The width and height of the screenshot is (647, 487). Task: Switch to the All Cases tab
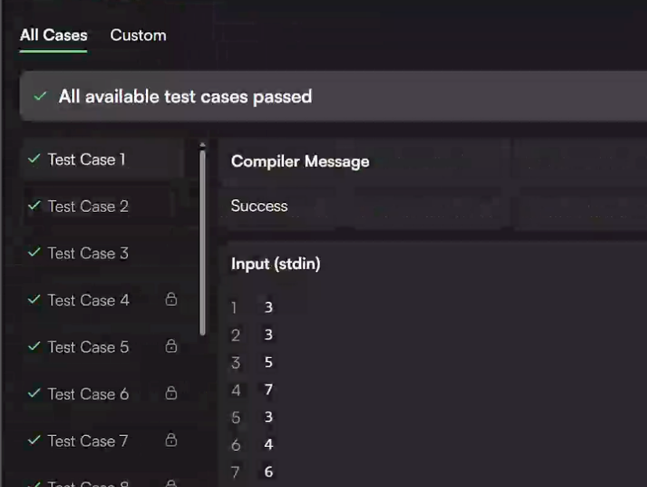[53, 35]
